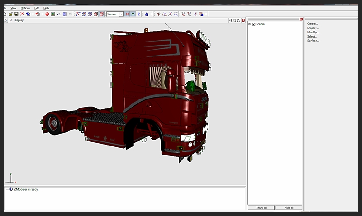The height and width of the screenshot is (216, 362).
Task: Click the Show all button
Action: pos(261,207)
